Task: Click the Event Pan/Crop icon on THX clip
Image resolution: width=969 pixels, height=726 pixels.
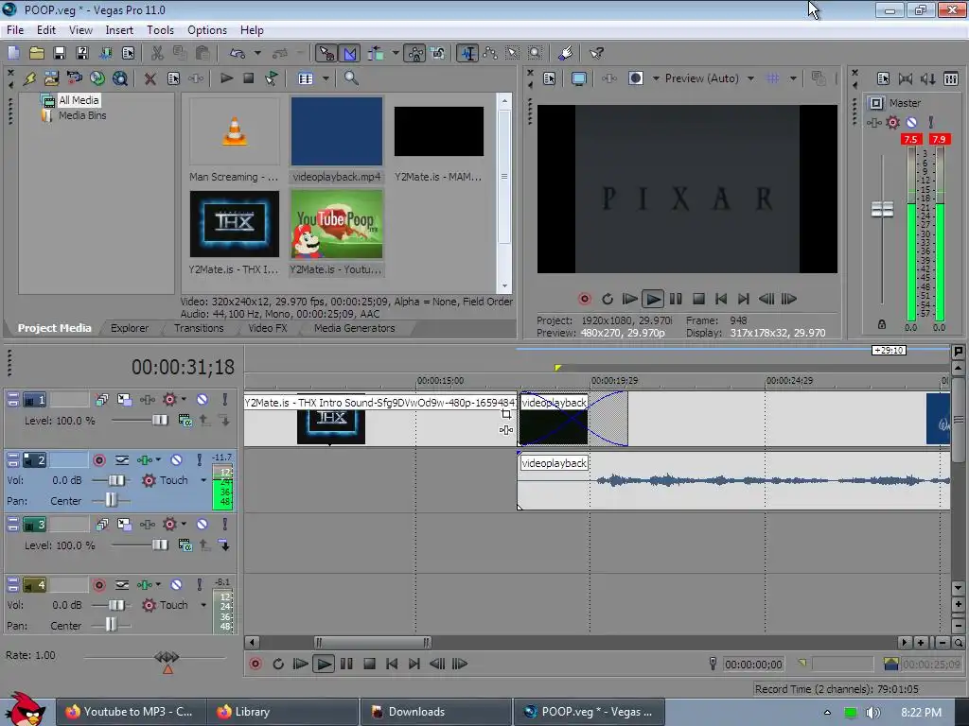Action: point(506,414)
